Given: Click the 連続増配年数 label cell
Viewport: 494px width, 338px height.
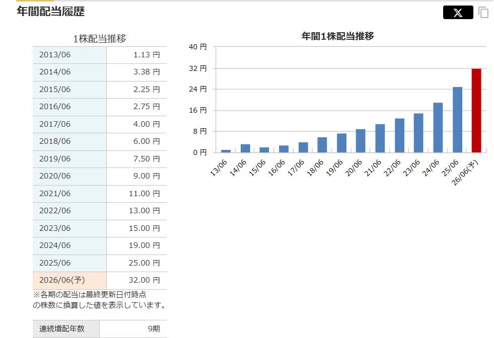Looking at the screenshot, I should point(66,329).
